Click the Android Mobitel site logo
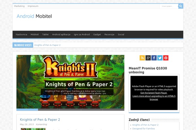 (x=34, y=16)
